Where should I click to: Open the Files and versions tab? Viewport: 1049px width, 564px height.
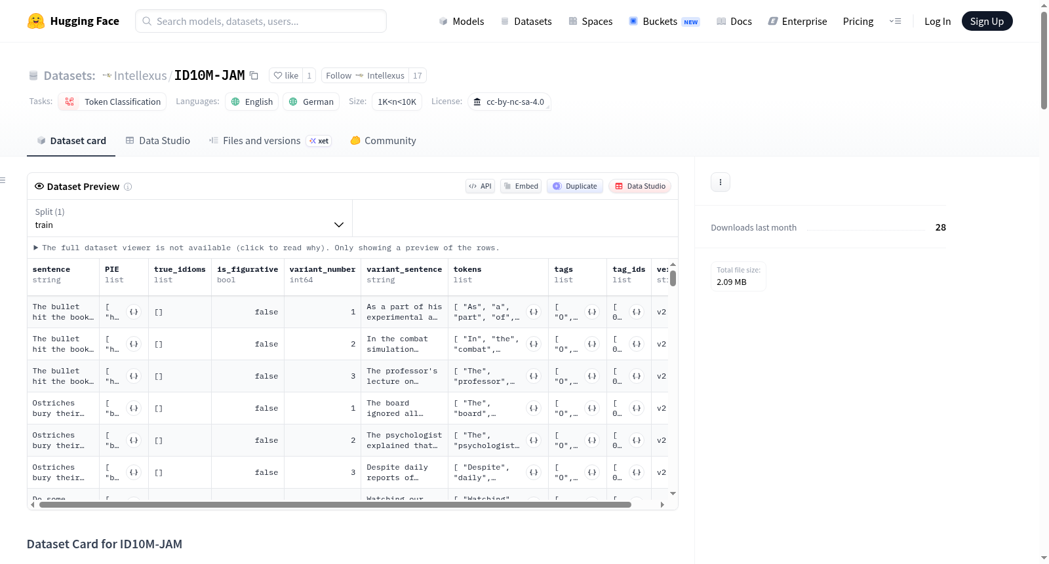click(x=270, y=141)
